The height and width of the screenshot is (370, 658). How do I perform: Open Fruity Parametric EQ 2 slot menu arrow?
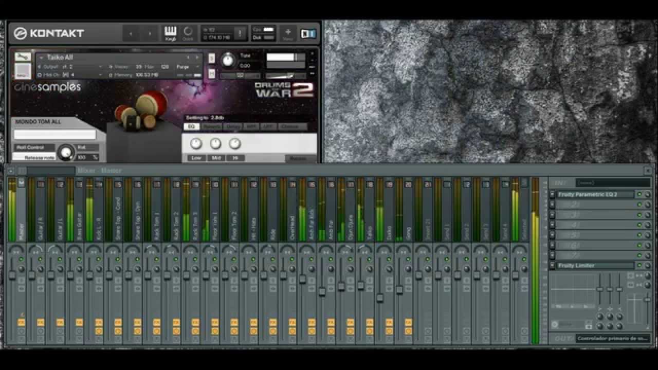tap(553, 195)
